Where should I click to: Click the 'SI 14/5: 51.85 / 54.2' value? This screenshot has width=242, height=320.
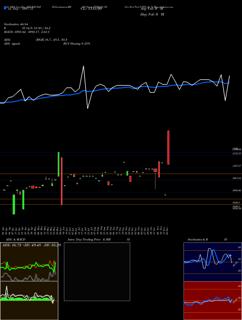[x=36, y=28]
